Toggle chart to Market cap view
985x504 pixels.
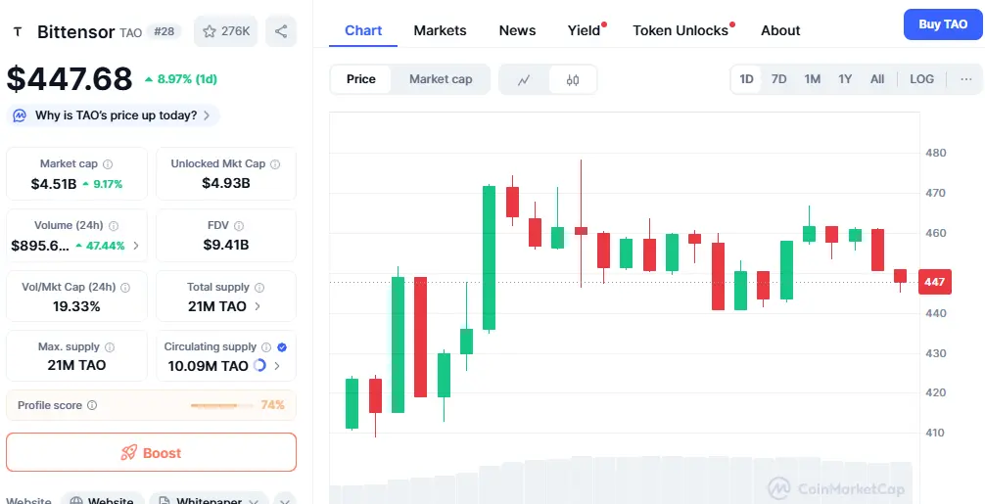pos(441,79)
